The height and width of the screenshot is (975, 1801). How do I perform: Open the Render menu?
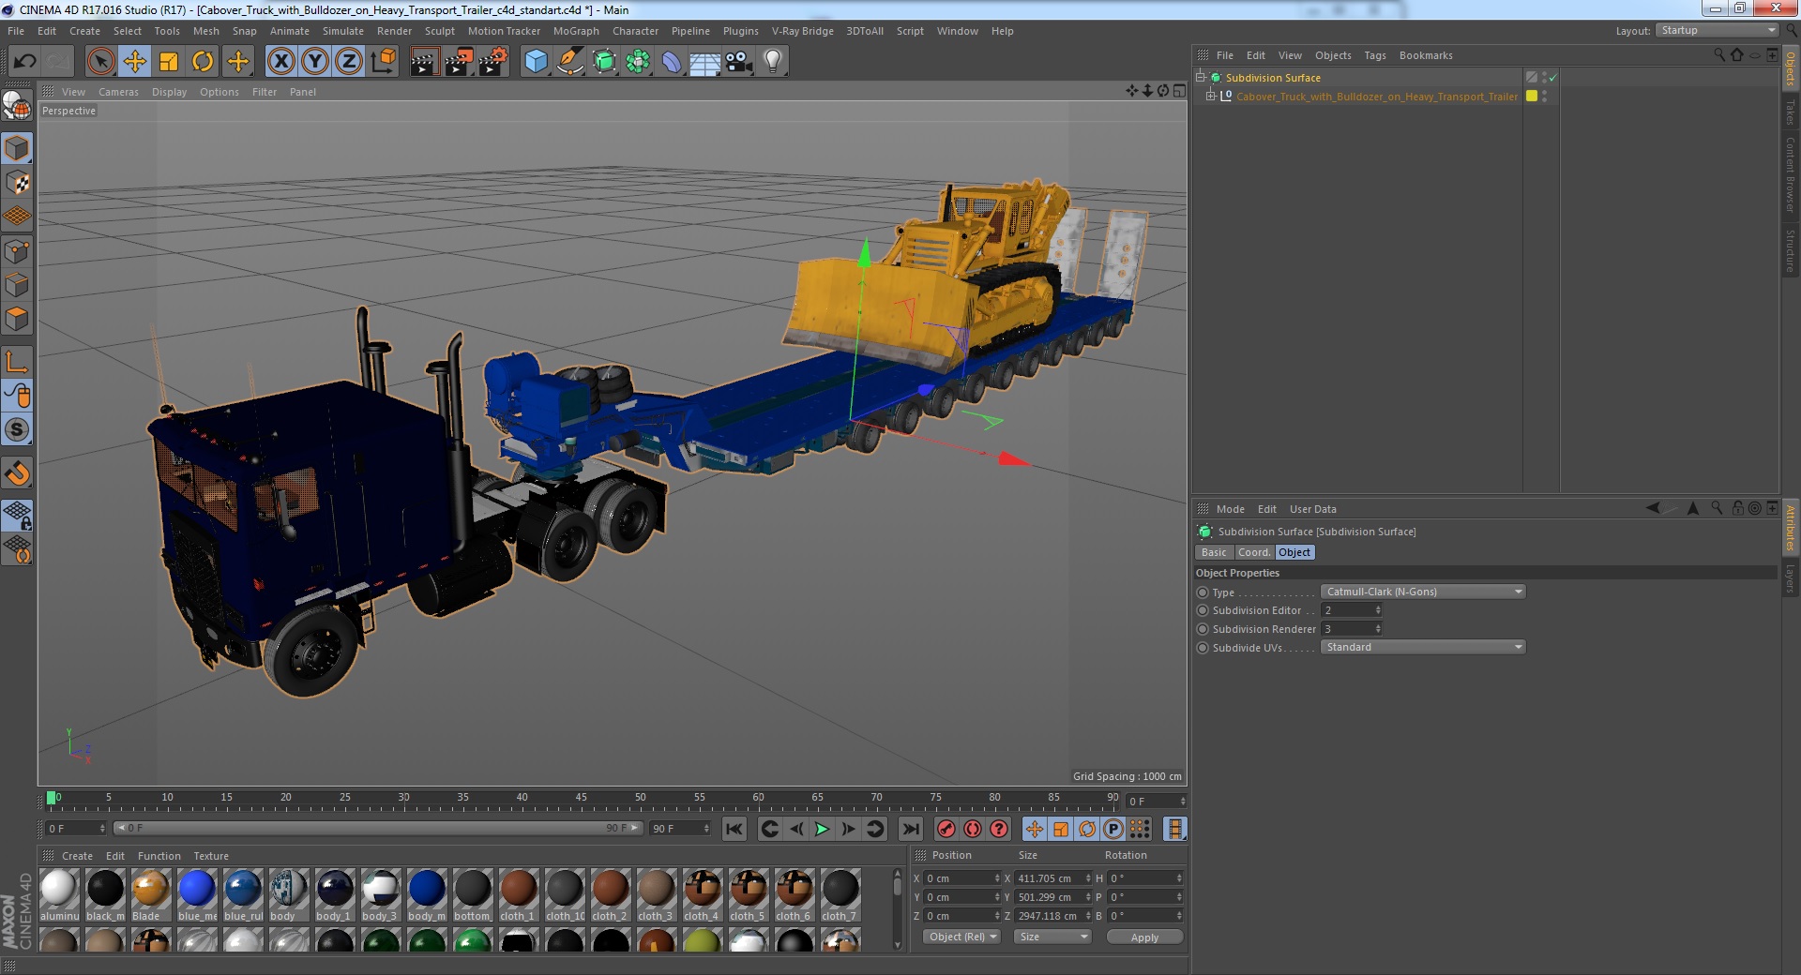click(x=394, y=31)
